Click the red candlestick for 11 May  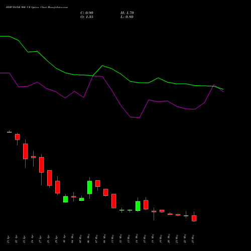click(114, 201)
